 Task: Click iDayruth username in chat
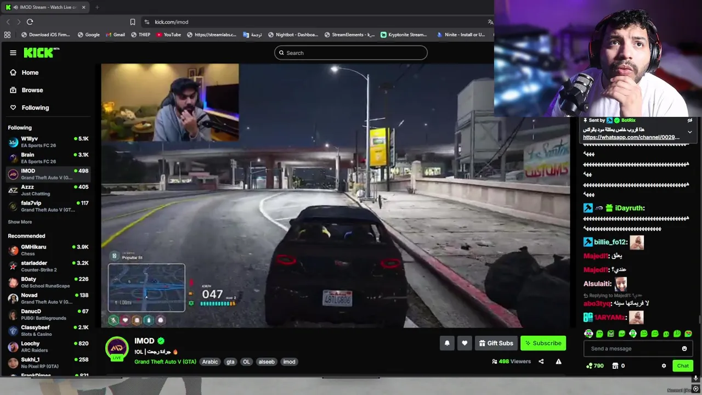(630, 208)
